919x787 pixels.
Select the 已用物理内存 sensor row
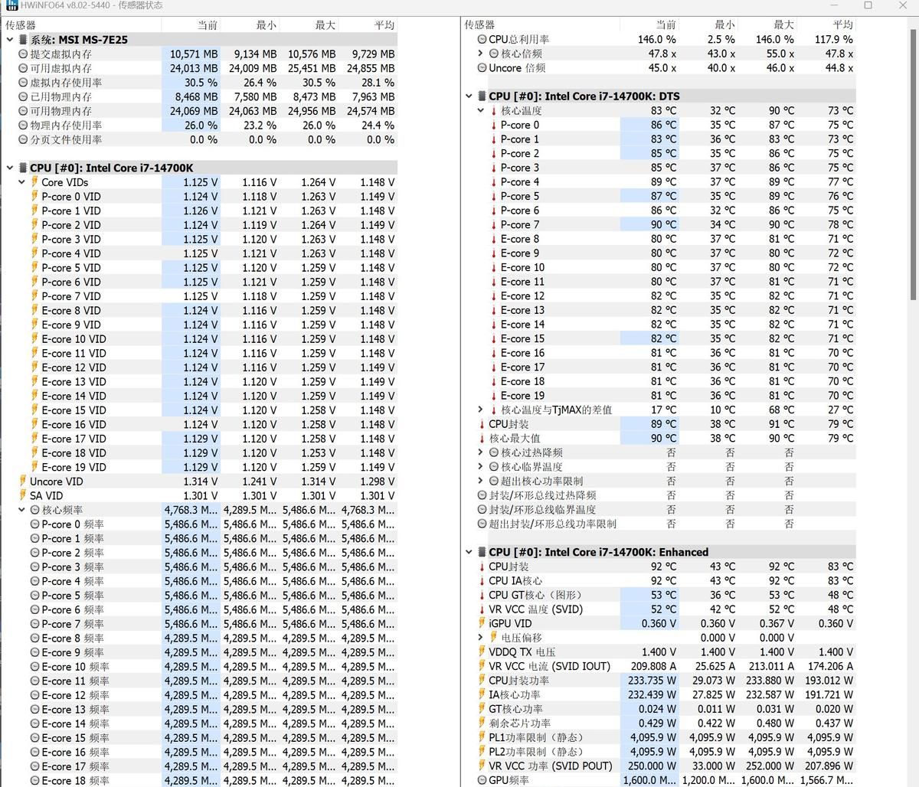point(199,97)
